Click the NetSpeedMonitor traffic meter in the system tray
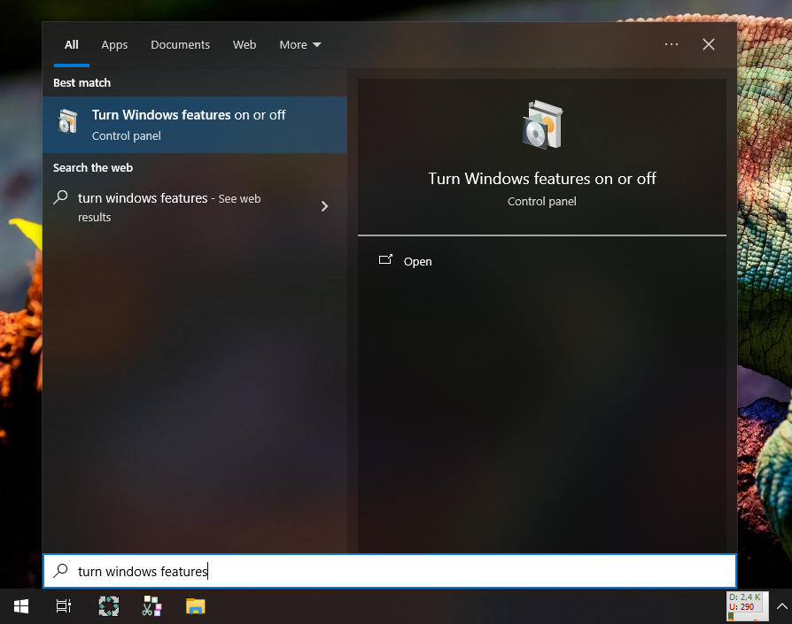 point(745,605)
